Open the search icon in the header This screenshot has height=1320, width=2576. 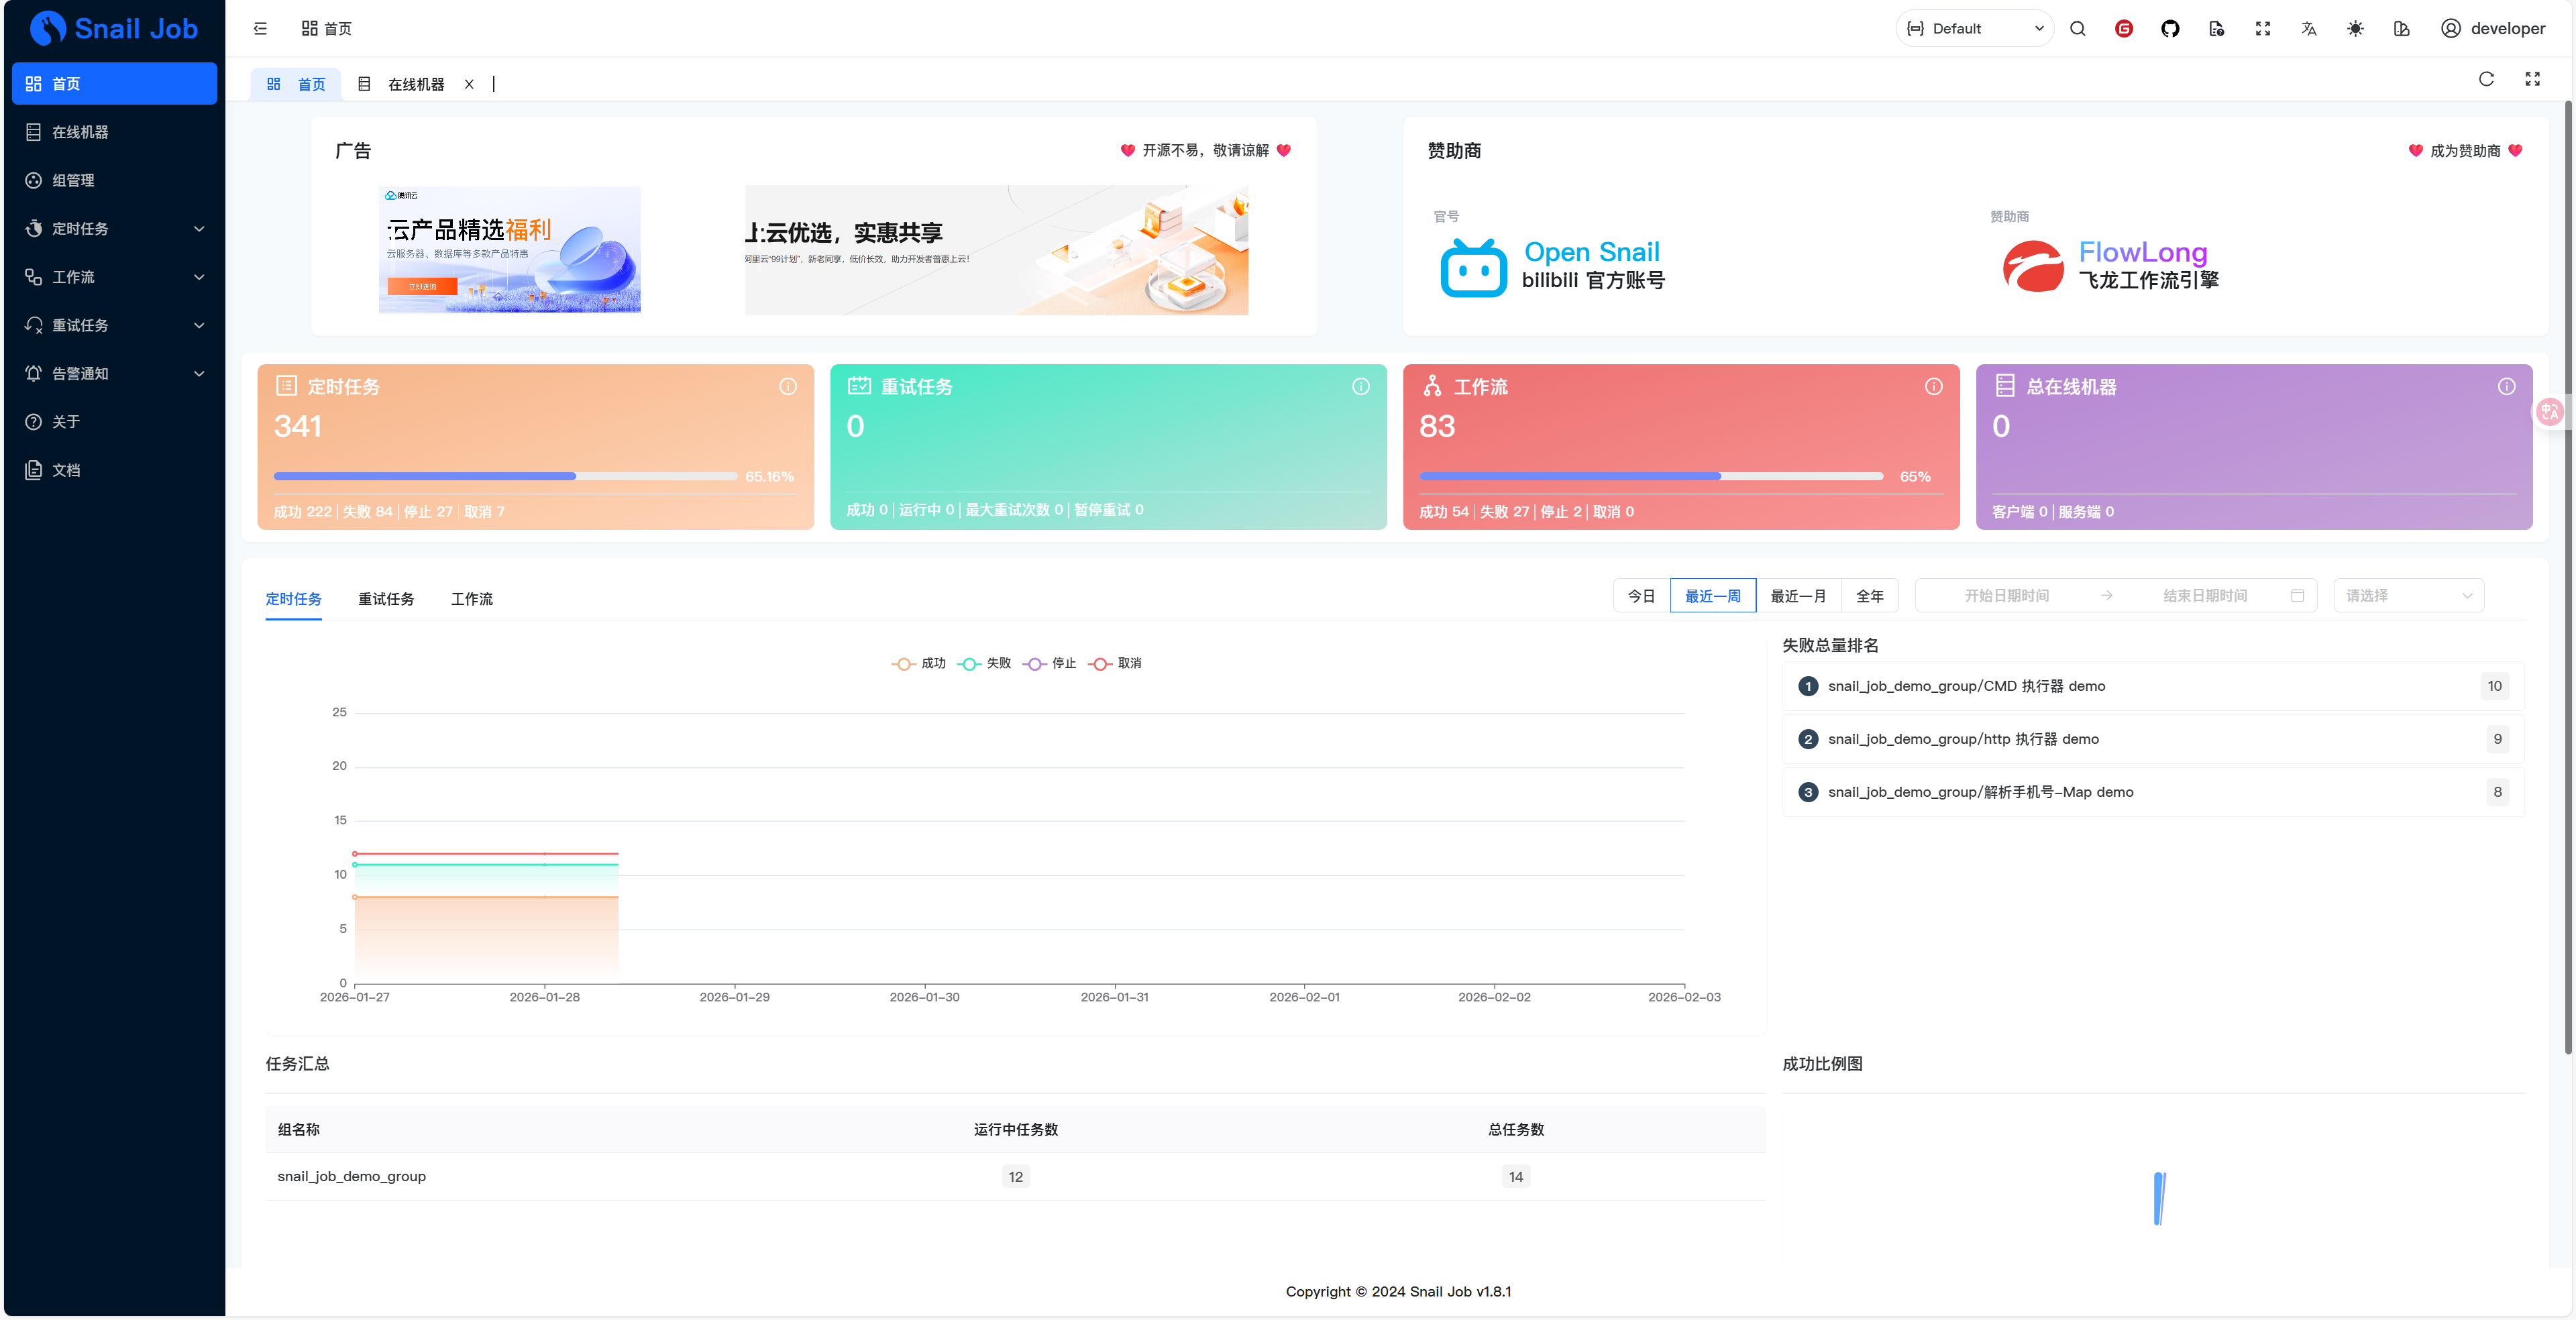[2078, 28]
